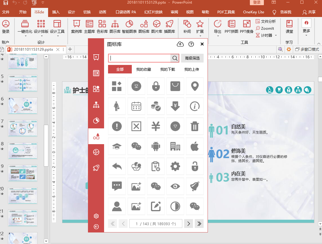
Task: Click the cloud upload icon in panel header
Action: coord(180,44)
